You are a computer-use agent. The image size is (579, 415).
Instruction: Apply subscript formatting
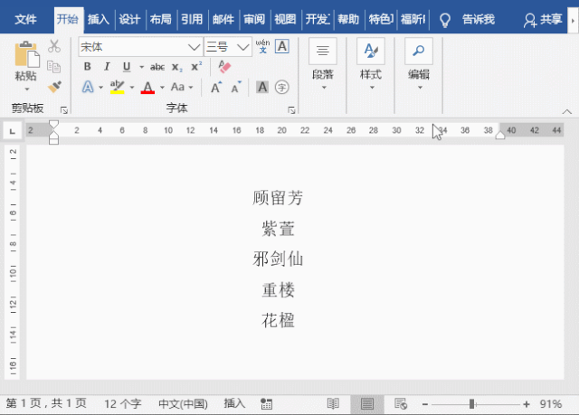[x=177, y=67]
